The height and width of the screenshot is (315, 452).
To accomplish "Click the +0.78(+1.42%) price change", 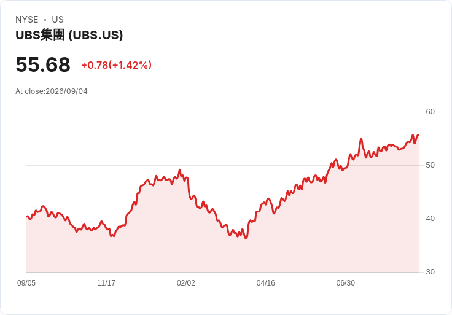I will (117, 65).
